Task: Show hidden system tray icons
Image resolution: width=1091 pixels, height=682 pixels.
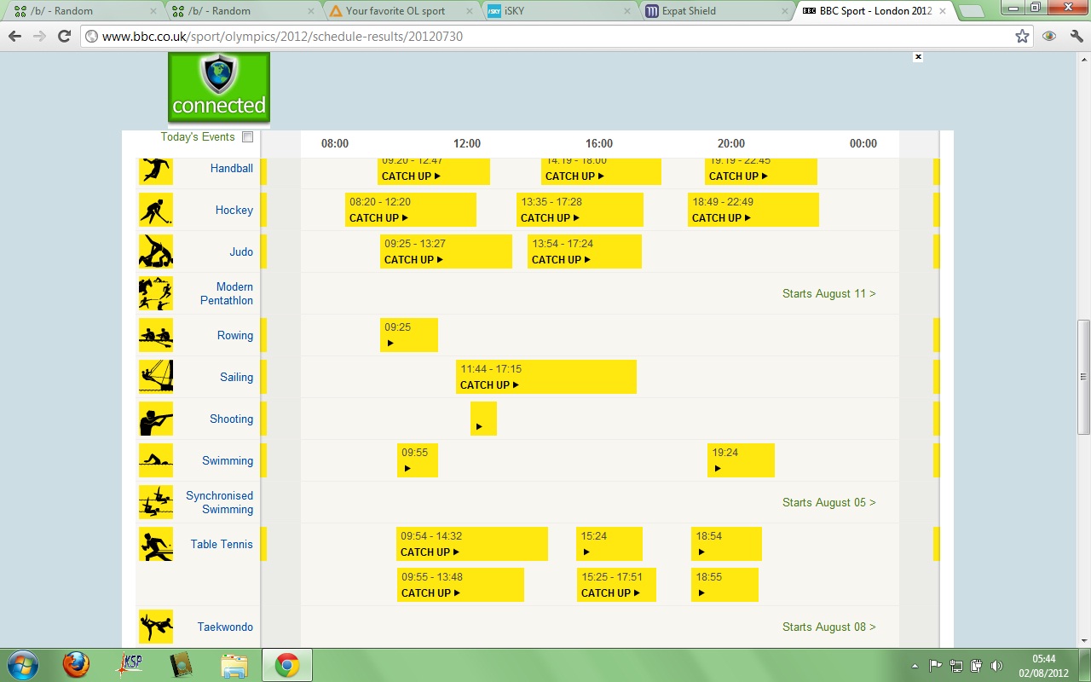Action: click(915, 666)
